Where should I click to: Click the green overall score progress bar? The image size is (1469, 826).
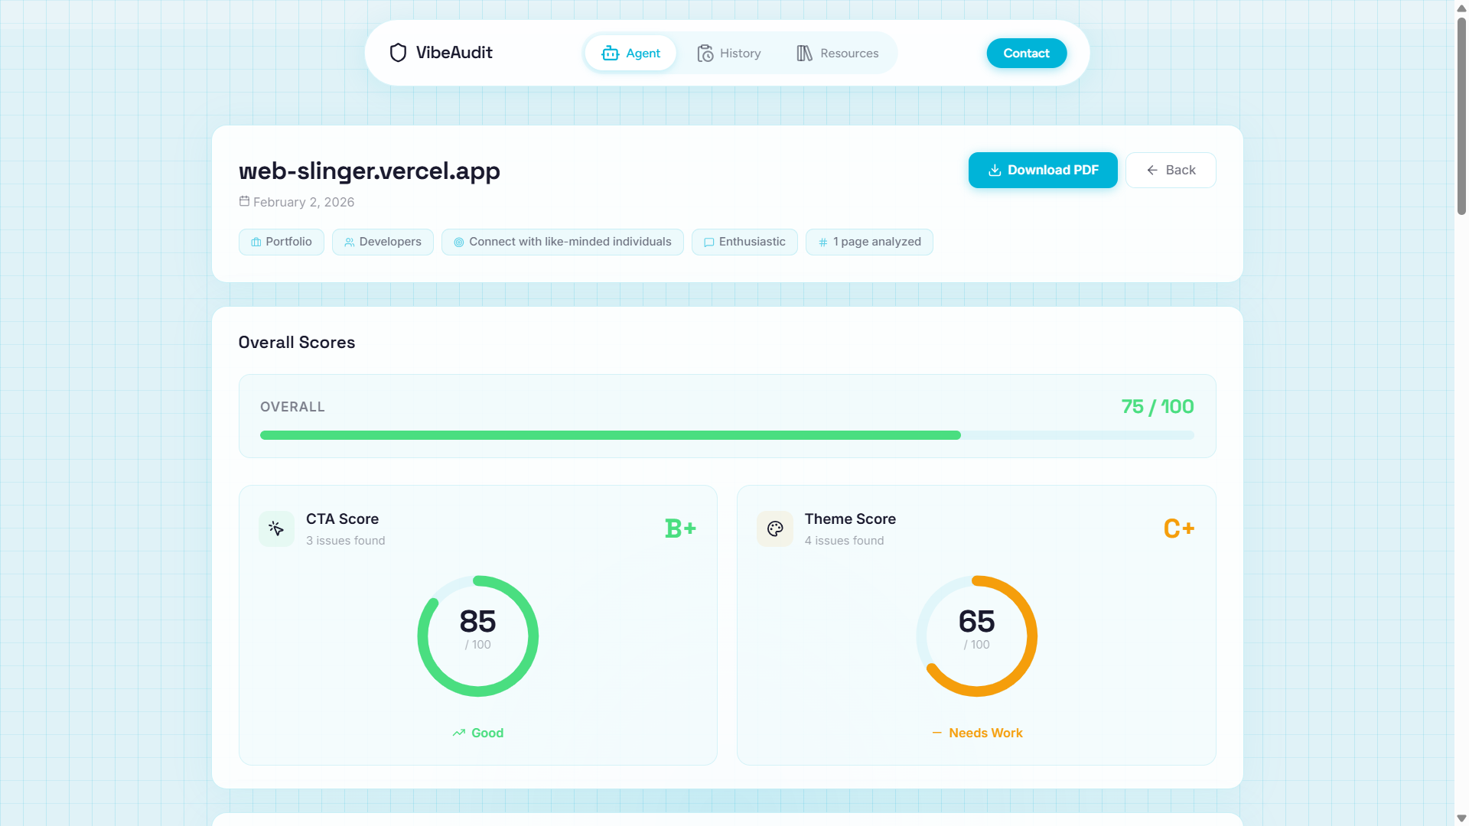click(x=610, y=435)
